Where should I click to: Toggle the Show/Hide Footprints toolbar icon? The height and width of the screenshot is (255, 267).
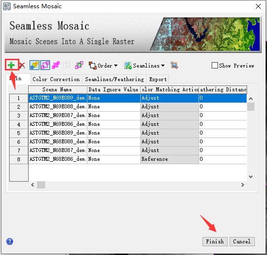(x=45, y=65)
